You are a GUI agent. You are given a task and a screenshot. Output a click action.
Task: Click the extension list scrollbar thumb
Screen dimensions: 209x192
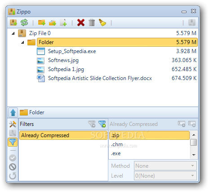click(x=194, y=142)
